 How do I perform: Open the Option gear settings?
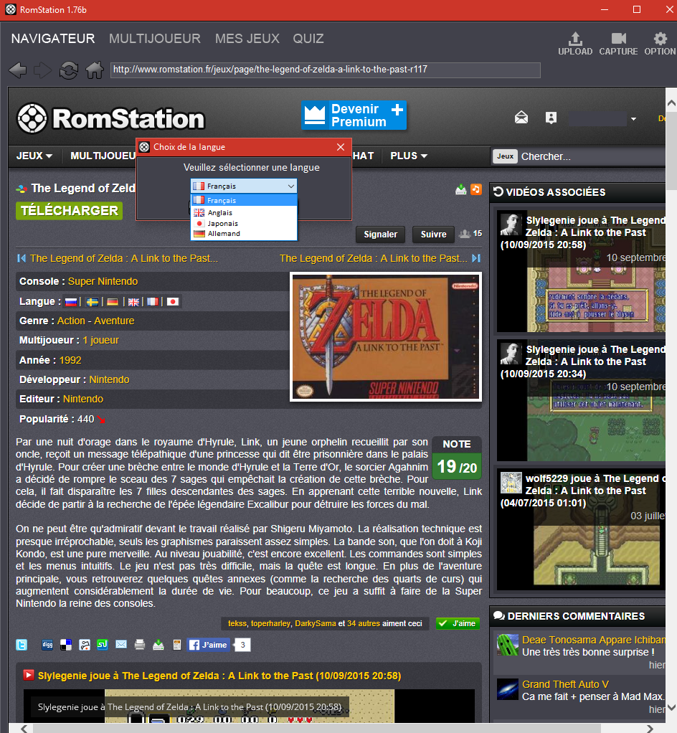pos(660,43)
